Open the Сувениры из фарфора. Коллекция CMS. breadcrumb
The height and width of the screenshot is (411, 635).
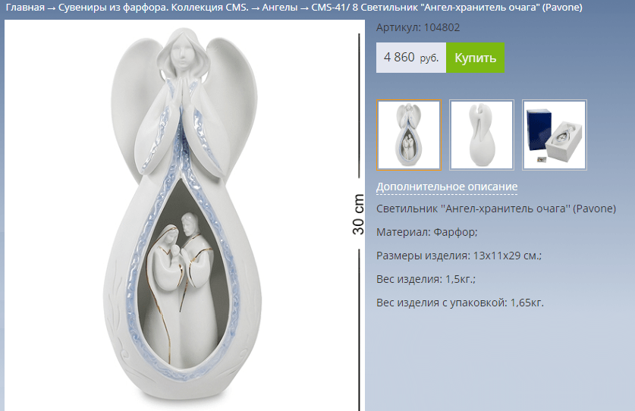(153, 8)
